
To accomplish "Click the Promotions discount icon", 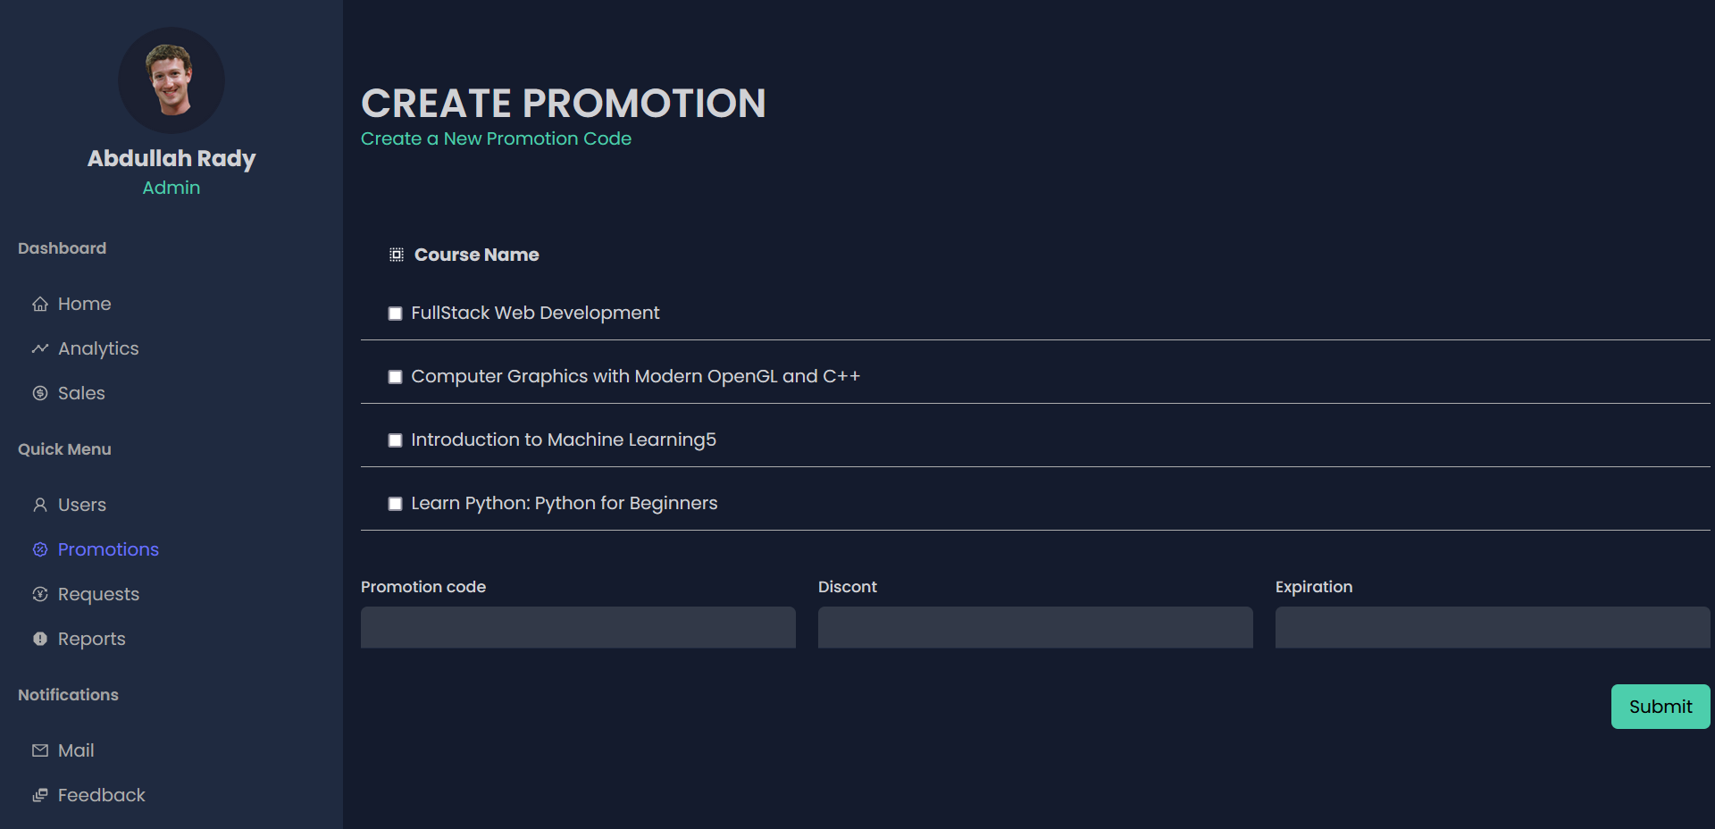I will click(x=40, y=549).
